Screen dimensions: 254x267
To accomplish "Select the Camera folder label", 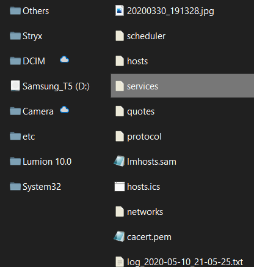I will pyautogui.click(x=38, y=111).
